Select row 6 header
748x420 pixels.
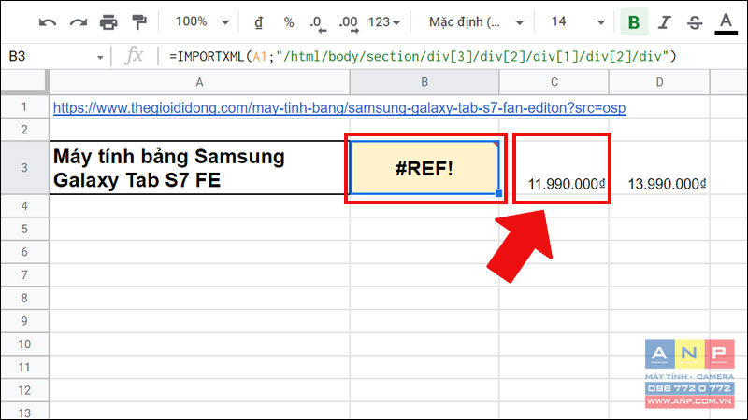24,252
